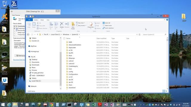Collapse the ribbon with the chevron
Image resolution: width=191 pixels, height=107 pixels.
pos(164,20)
